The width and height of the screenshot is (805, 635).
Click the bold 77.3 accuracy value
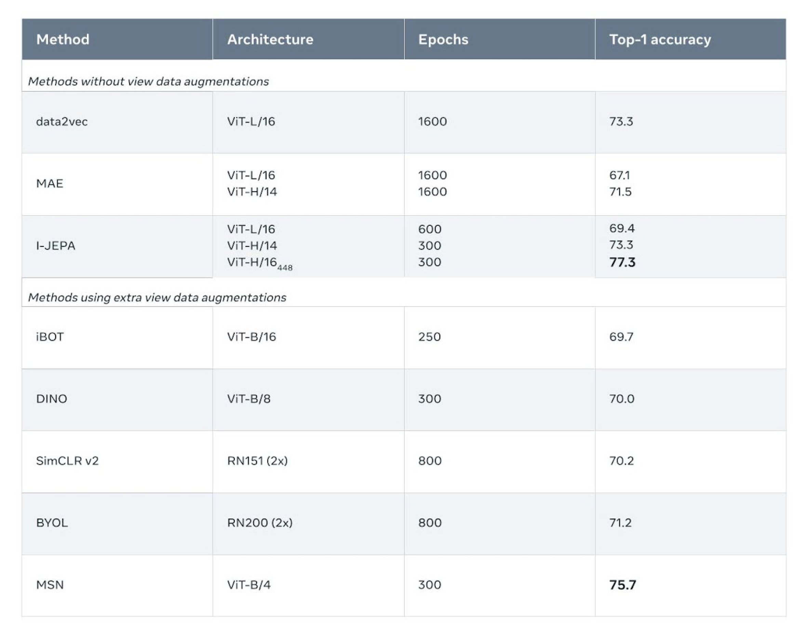click(622, 262)
